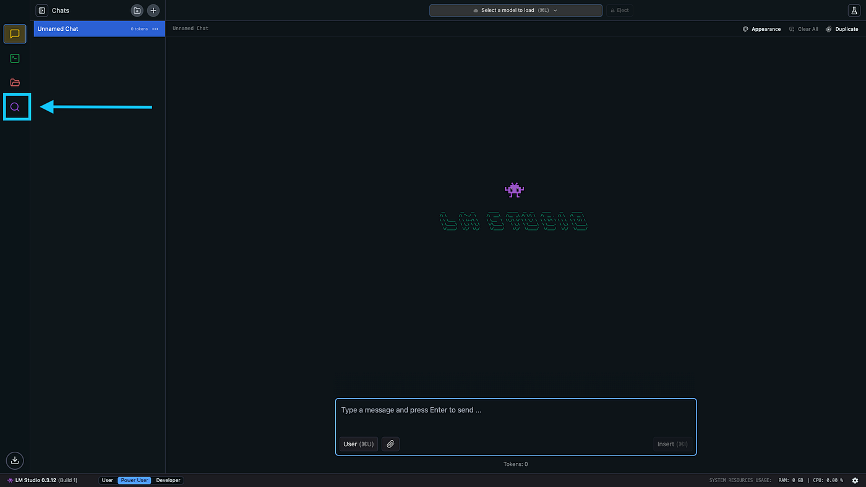
Task: Open the three-dot menu for Unnamed Chat
Action: click(x=155, y=29)
